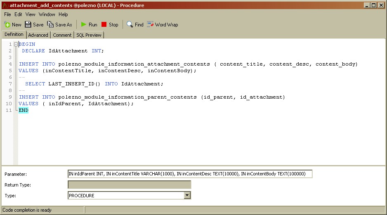
Task: Click LAST_INSERT_ID() on line 7
Action: [x=74, y=84]
